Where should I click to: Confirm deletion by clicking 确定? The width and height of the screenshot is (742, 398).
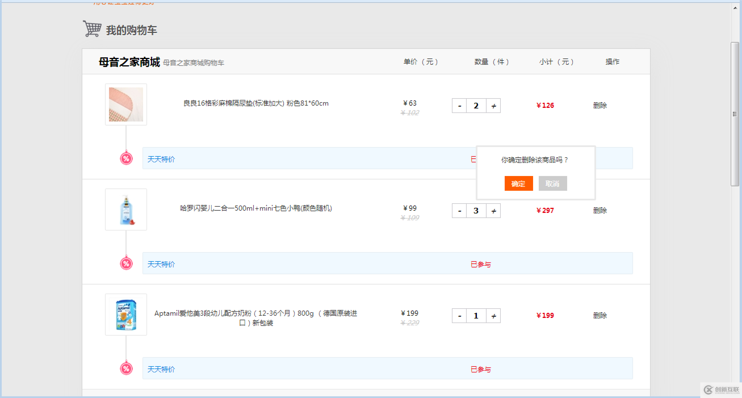pos(519,183)
